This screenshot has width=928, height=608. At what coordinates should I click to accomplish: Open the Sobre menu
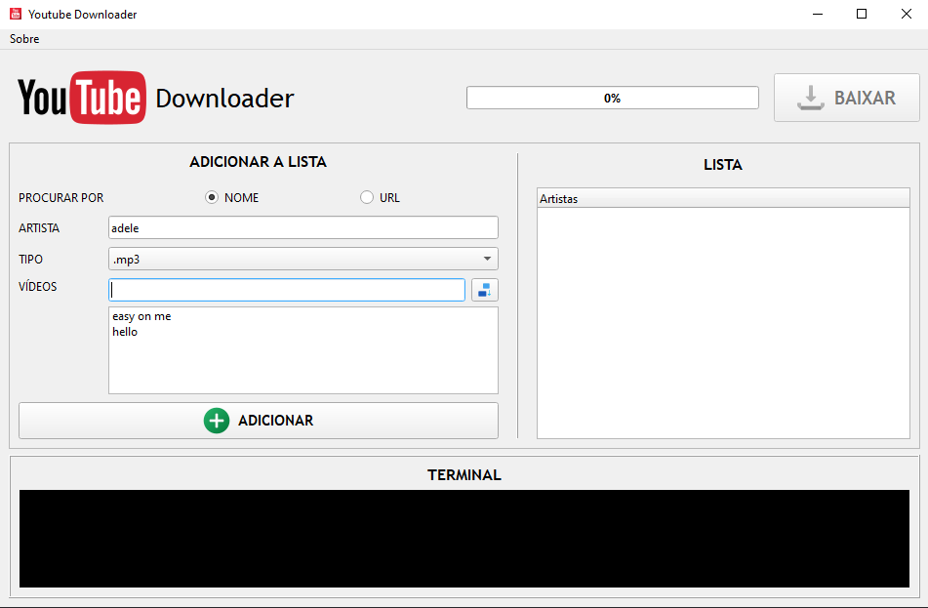pos(24,39)
